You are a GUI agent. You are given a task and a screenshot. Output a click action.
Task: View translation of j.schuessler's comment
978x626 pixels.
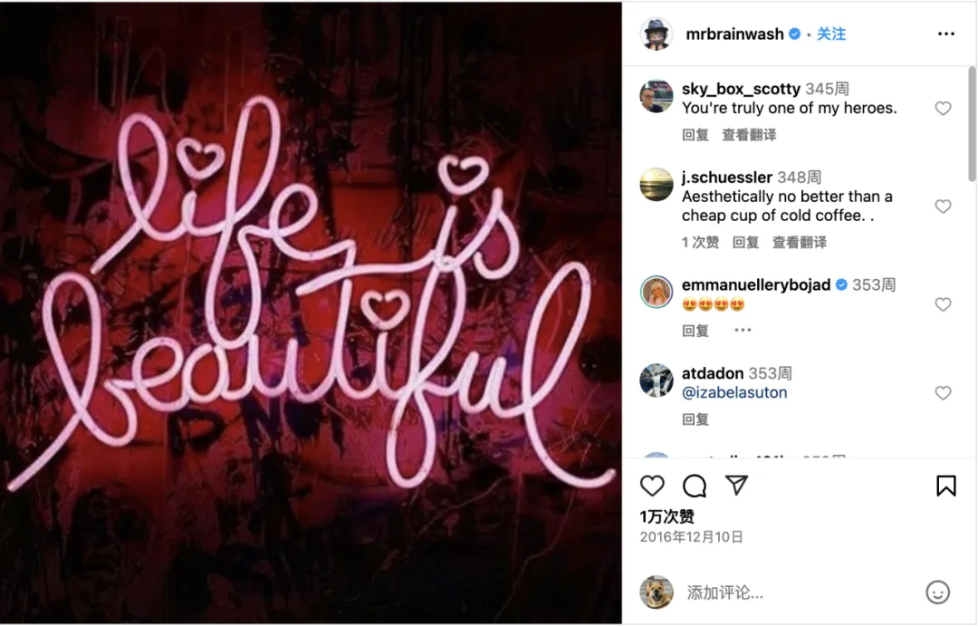[800, 242]
